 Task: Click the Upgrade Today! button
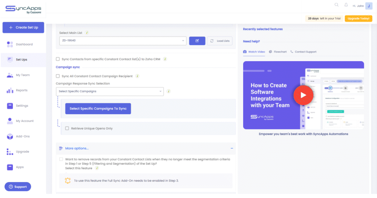tap(359, 18)
